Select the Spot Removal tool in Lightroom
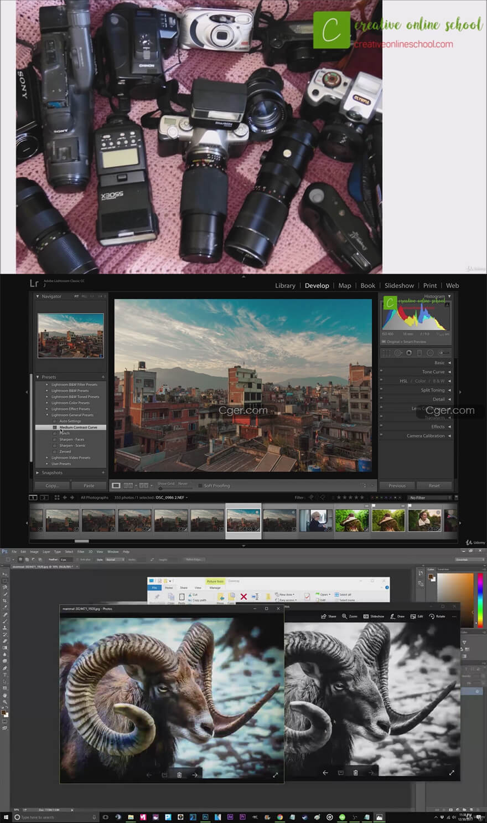Viewport: 487px width, 823px height. [x=398, y=353]
